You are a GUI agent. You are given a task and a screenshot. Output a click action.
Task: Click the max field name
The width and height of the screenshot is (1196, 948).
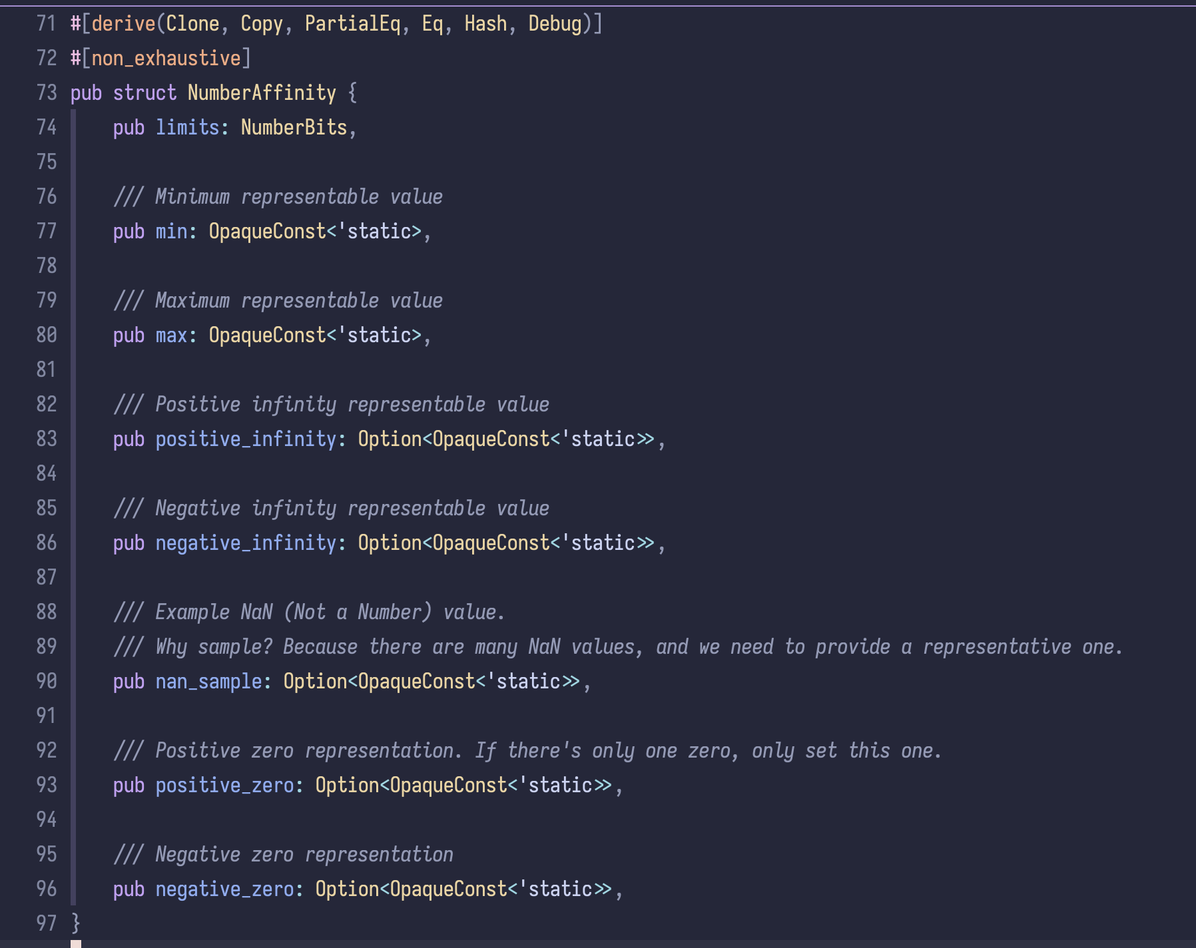click(x=171, y=335)
